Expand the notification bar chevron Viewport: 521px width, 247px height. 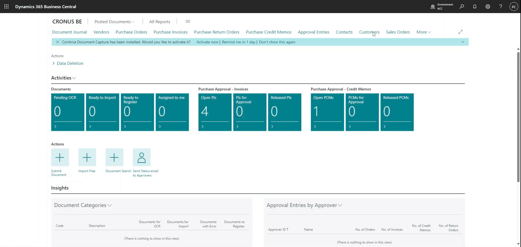click(463, 42)
